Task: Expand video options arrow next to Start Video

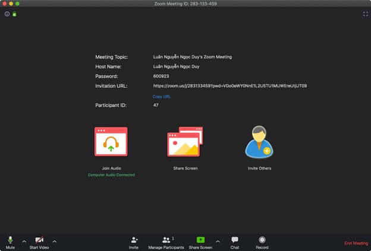Action: (x=55, y=242)
